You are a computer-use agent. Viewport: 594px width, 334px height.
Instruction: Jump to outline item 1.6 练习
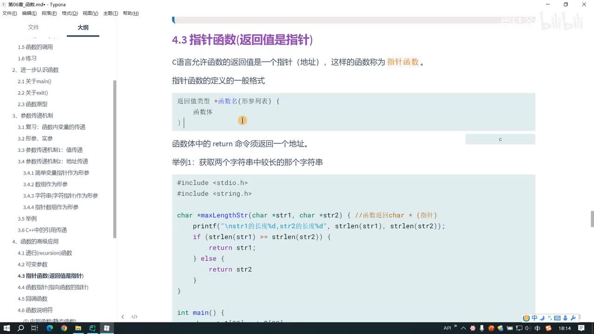click(x=27, y=58)
